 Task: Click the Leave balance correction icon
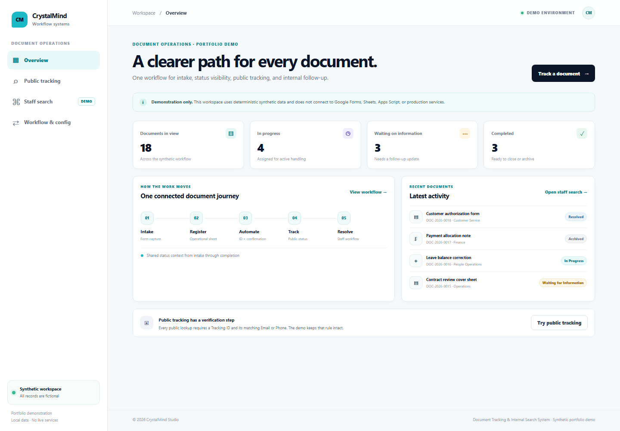click(416, 261)
